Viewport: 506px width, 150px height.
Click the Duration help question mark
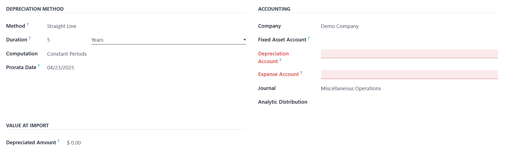tap(30, 38)
